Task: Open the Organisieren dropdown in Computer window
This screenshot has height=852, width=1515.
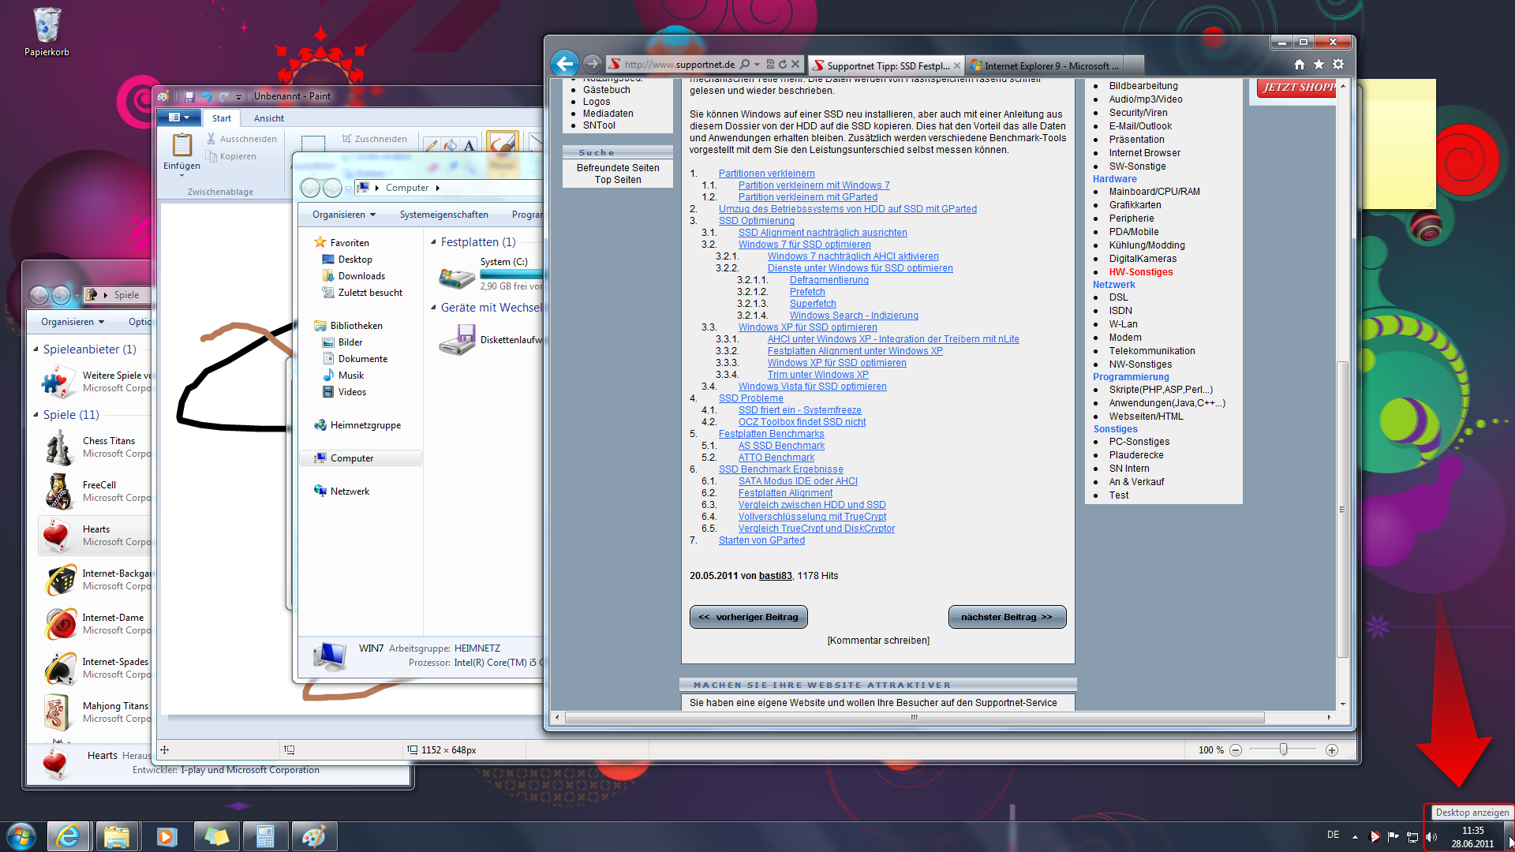Action: point(344,215)
